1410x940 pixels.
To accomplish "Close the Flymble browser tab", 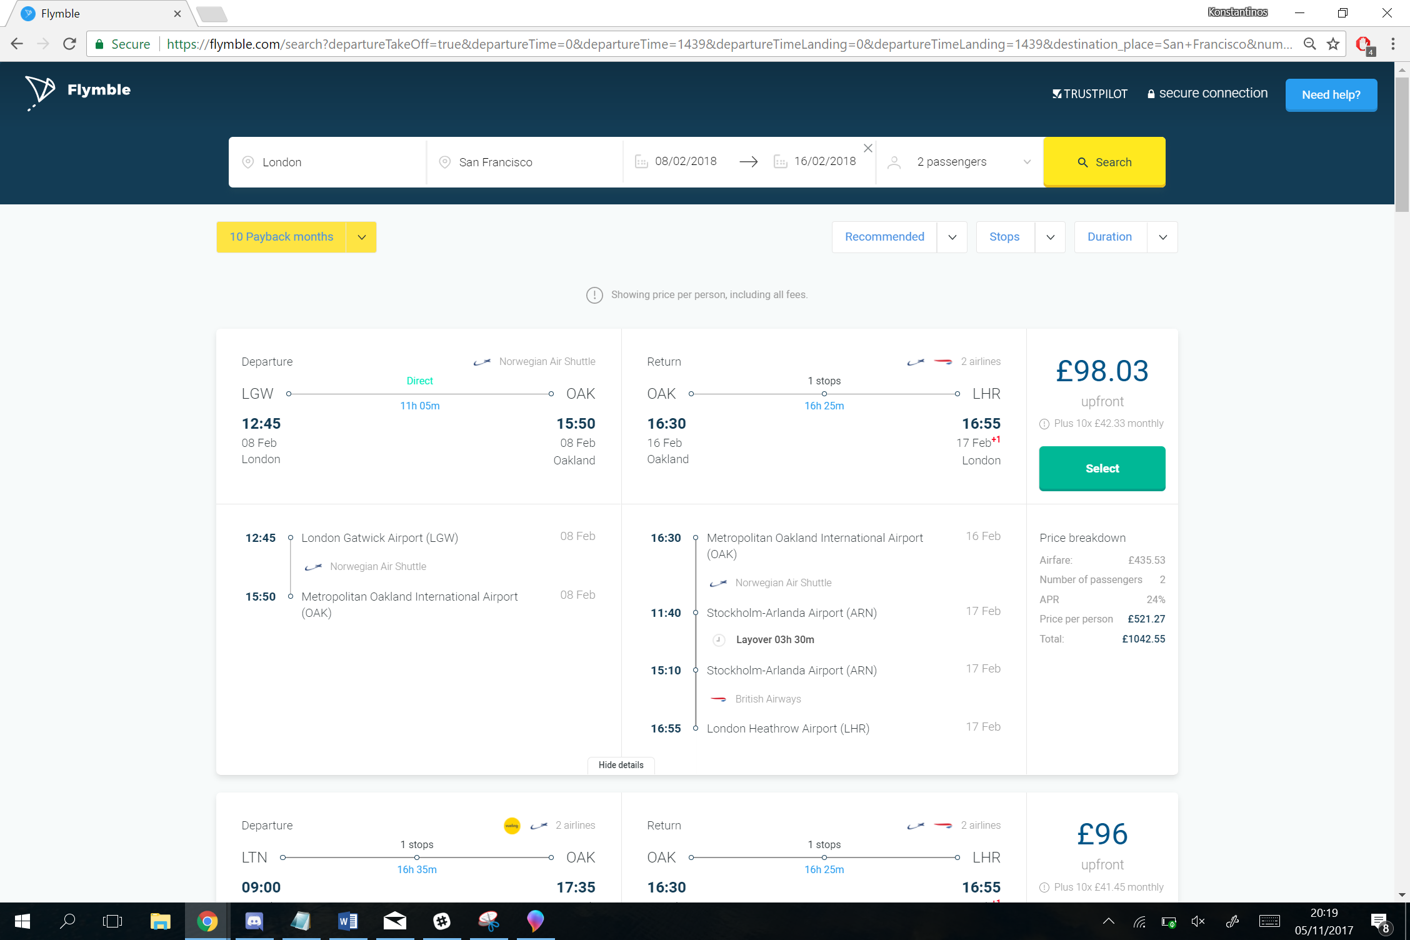I will 177,13.
